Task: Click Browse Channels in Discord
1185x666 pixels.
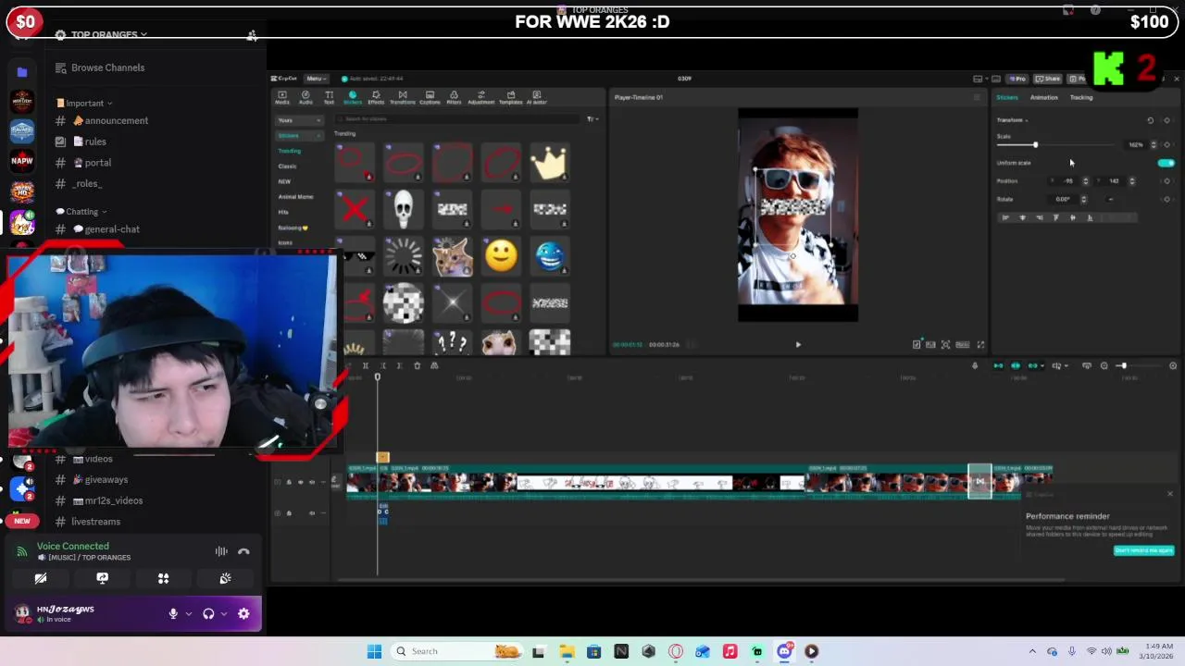Action: click(x=107, y=68)
